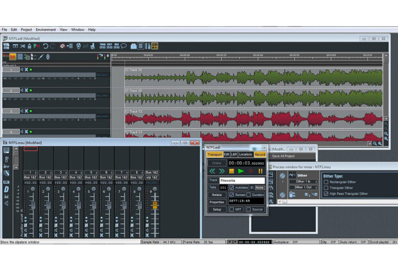Click the top list icon in mixer sidebar
The width and height of the screenshot is (398, 269).
[6, 151]
